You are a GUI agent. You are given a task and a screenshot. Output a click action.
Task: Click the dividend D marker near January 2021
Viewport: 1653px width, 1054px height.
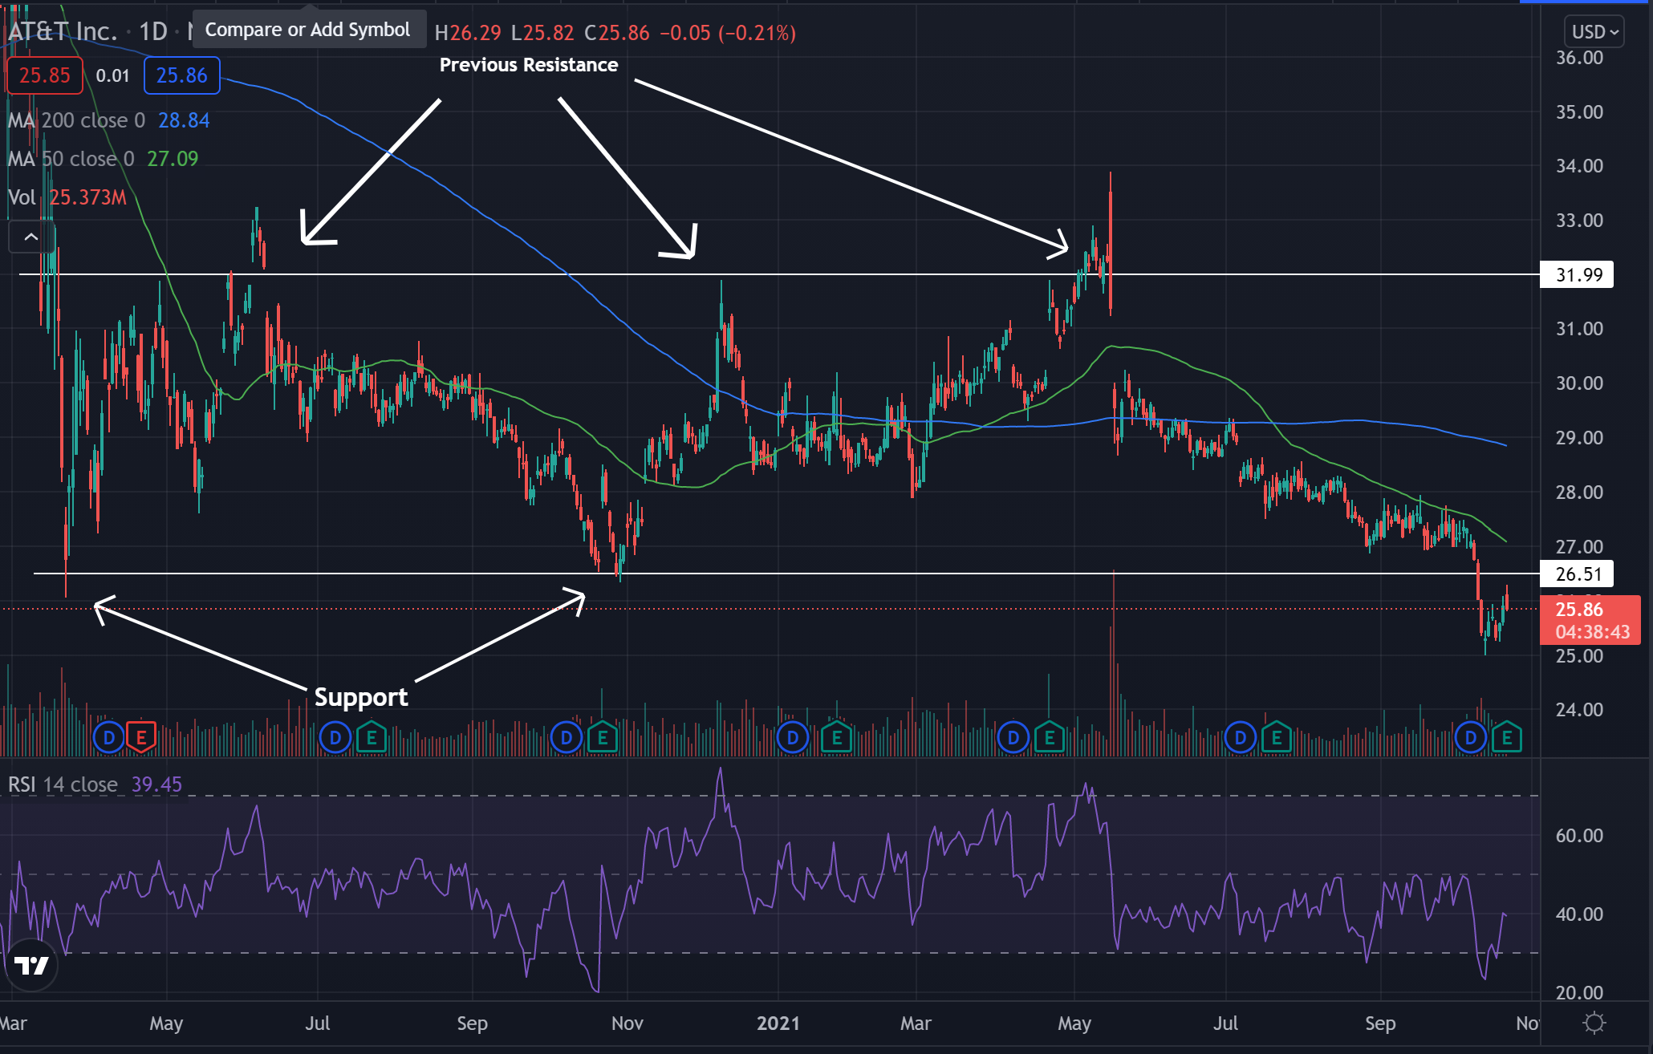click(x=793, y=737)
